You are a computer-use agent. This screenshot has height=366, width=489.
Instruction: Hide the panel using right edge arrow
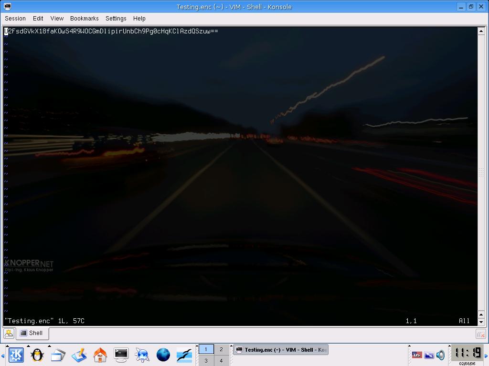coord(486,356)
